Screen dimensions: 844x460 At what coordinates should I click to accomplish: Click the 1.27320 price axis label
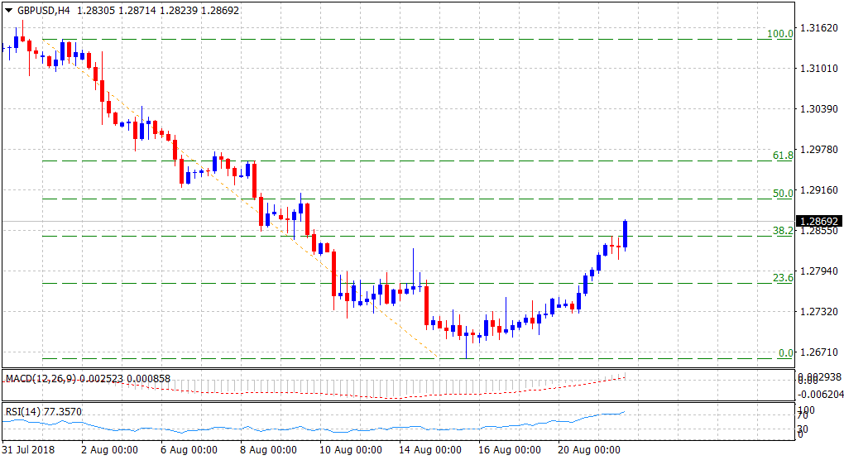[819, 312]
